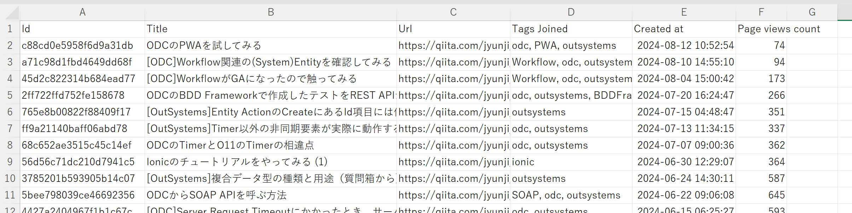Select row 4 header
Image resolution: width=852 pixels, height=213 pixels.
click(10, 79)
